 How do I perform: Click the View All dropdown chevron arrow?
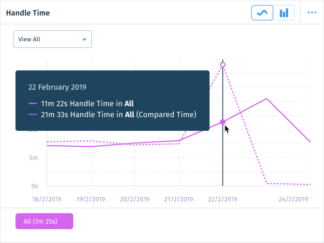[x=84, y=39]
